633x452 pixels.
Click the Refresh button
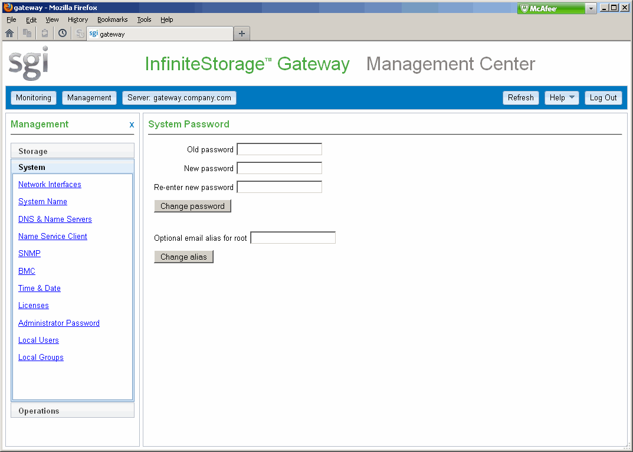(521, 98)
